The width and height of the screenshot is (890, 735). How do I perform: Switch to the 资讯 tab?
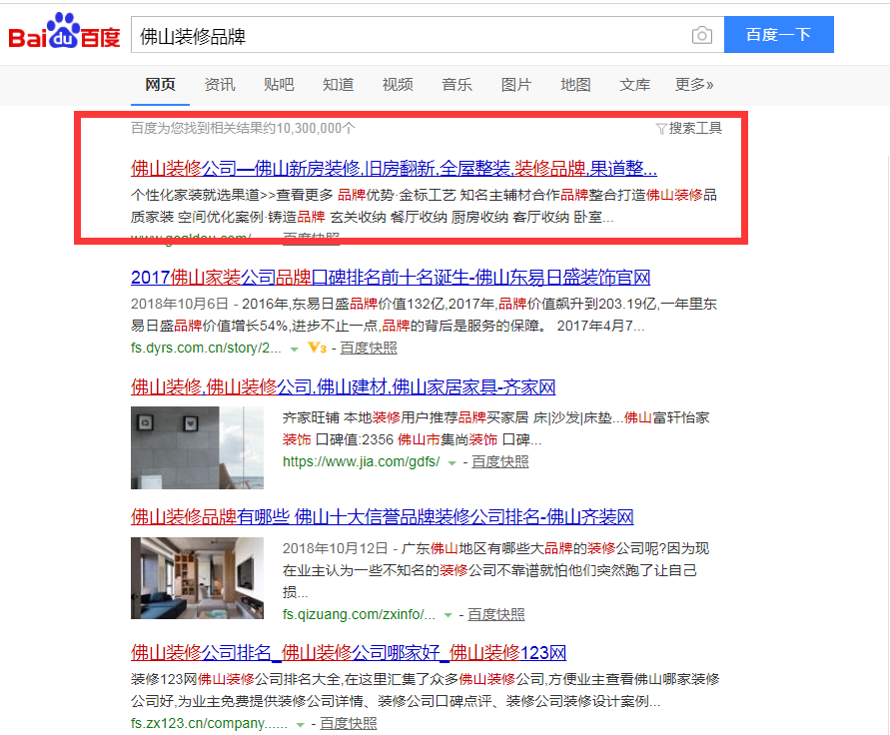[220, 85]
